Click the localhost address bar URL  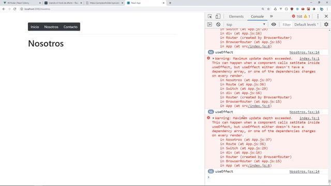coord(37,9)
